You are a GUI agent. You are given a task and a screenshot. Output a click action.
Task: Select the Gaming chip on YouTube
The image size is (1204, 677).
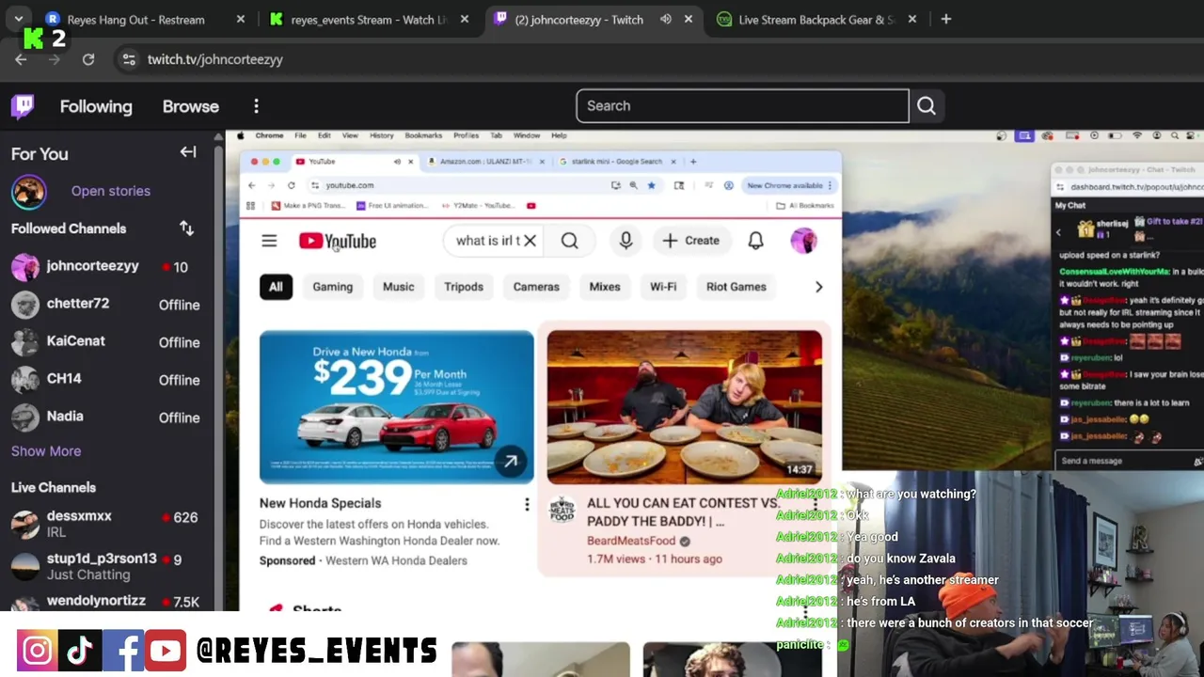tap(332, 287)
